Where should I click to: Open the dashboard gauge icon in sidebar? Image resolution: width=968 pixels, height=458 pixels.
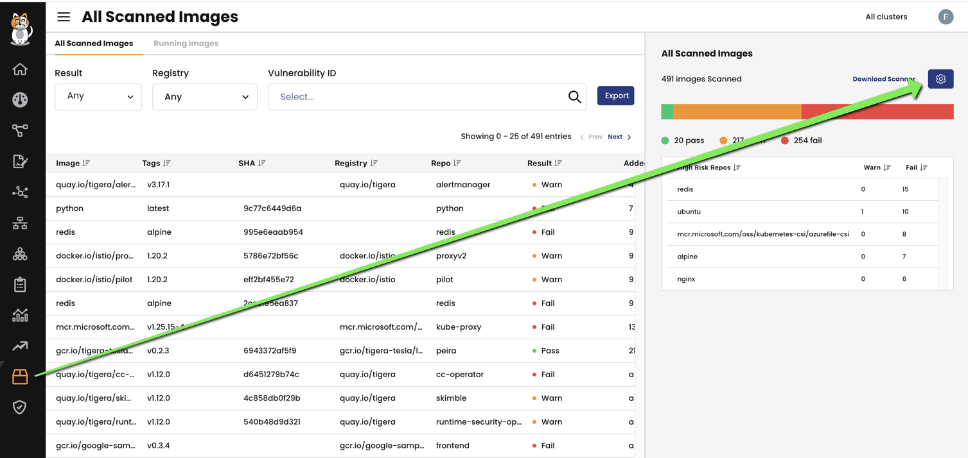click(20, 99)
